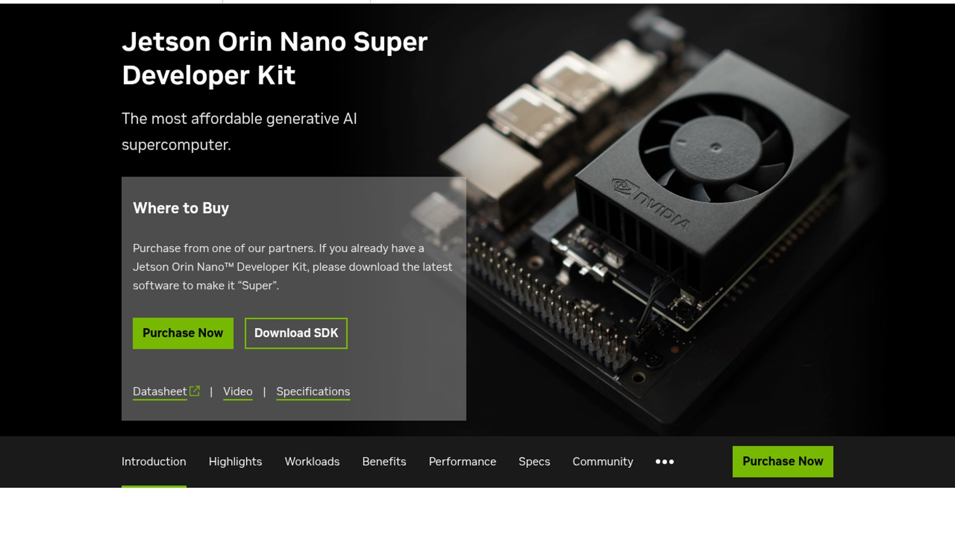Open the three-dot more sections menu
The width and height of the screenshot is (955, 537).
click(665, 462)
